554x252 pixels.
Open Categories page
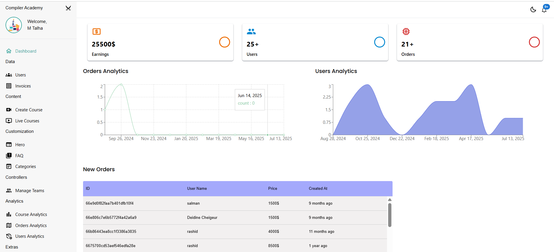pyautogui.click(x=26, y=167)
